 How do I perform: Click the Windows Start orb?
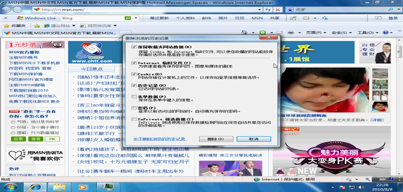point(11,186)
